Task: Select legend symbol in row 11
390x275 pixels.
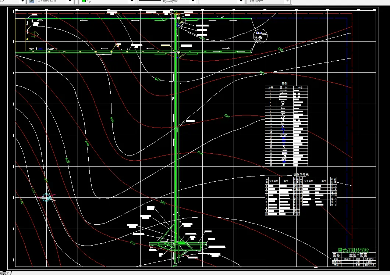Action: pos(283,120)
